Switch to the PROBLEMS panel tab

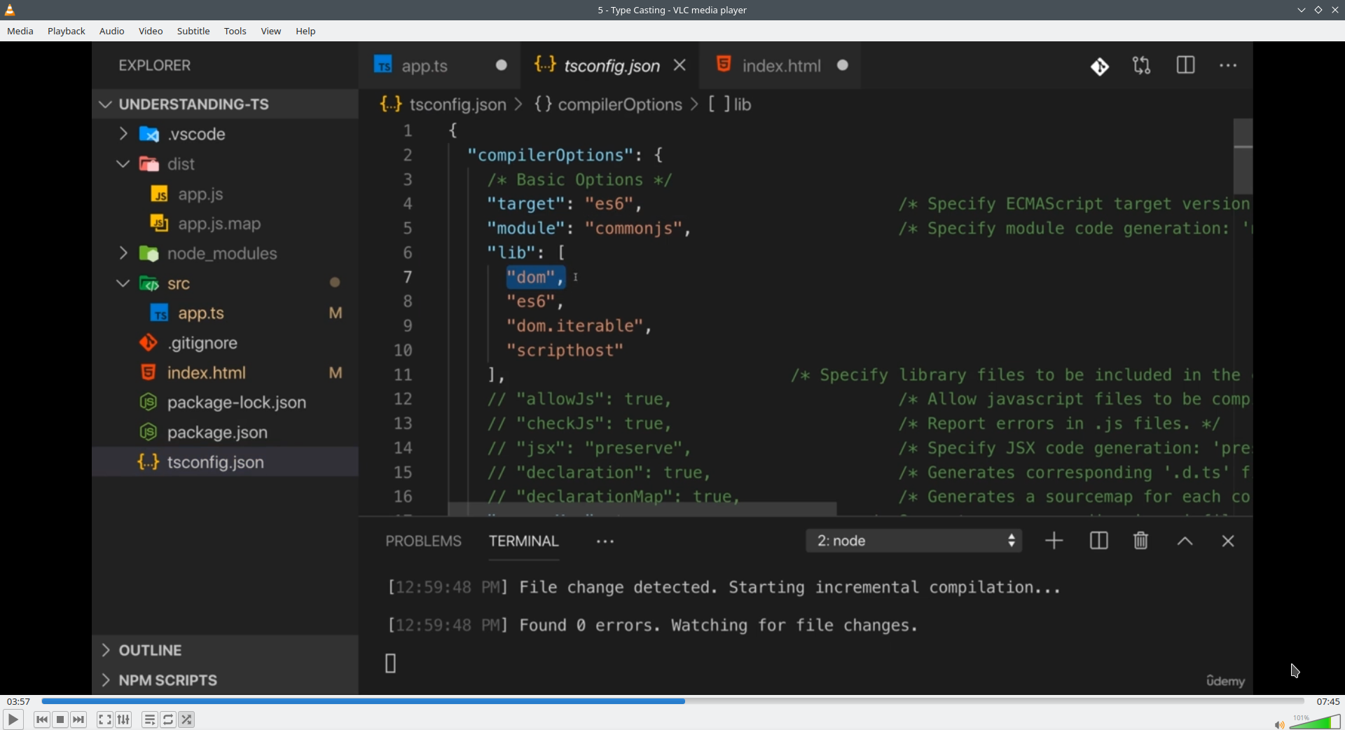pyautogui.click(x=423, y=541)
